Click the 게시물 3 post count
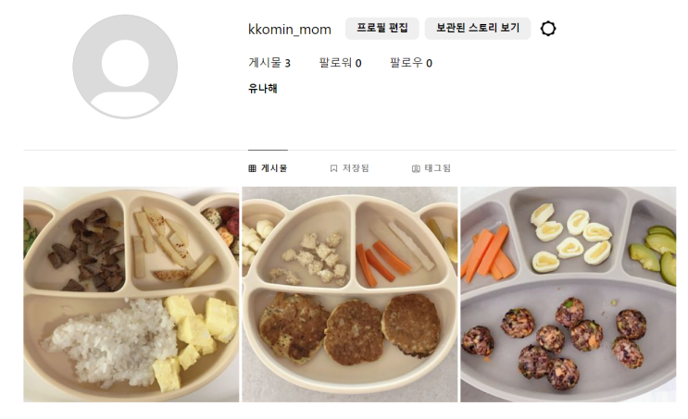Image resolution: width=688 pixels, height=419 pixels. tap(269, 63)
